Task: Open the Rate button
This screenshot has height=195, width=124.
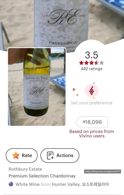Action: (x=22, y=156)
